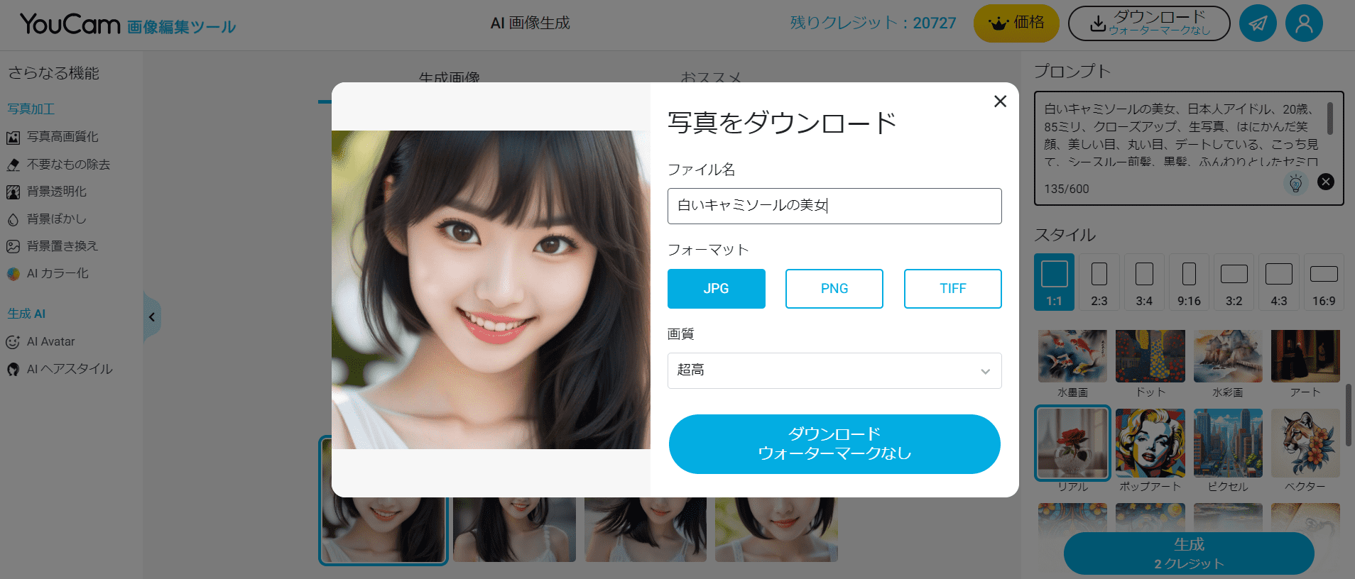Select 3:4 aspect ratio
Image resolution: width=1355 pixels, height=579 pixels.
[x=1144, y=282]
